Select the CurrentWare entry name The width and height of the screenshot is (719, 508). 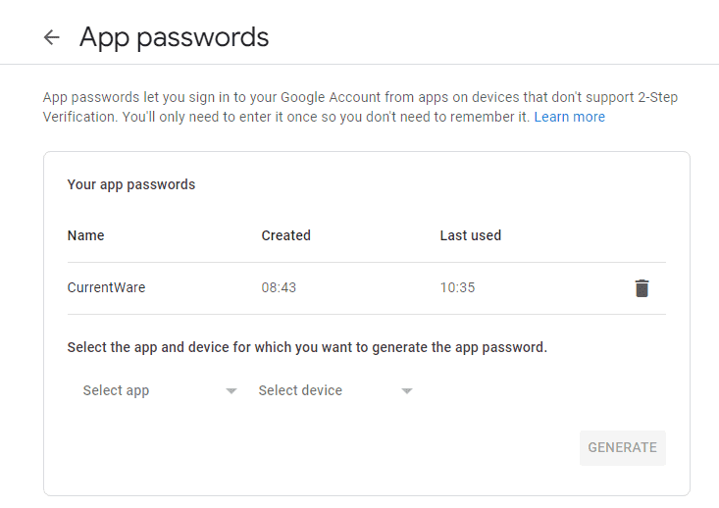[x=106, y=287]
